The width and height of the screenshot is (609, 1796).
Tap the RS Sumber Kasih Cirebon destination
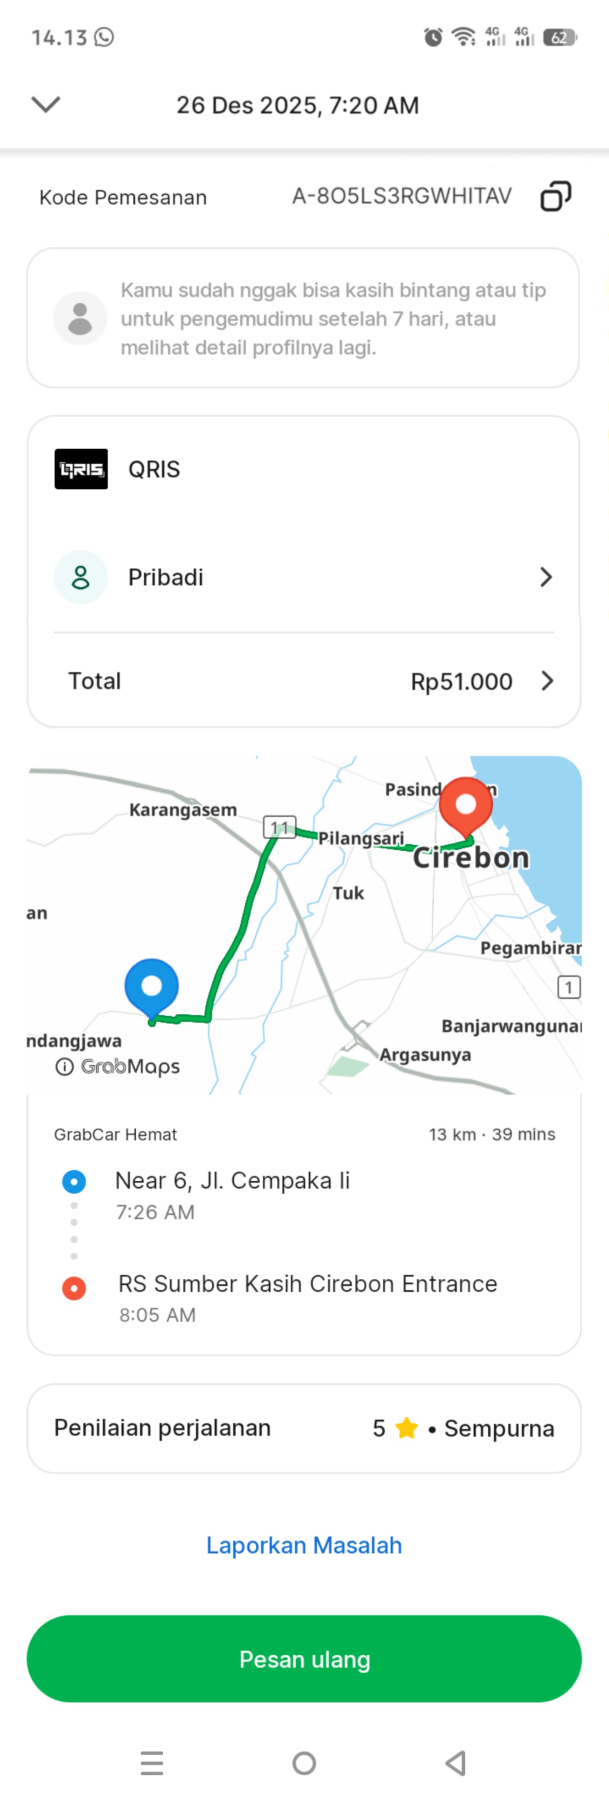tap(308, 1284)
